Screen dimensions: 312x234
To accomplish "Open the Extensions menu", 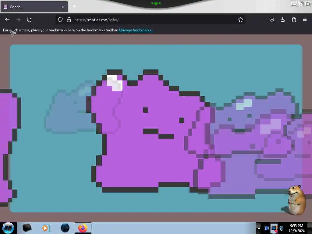I will coord(294,19).
